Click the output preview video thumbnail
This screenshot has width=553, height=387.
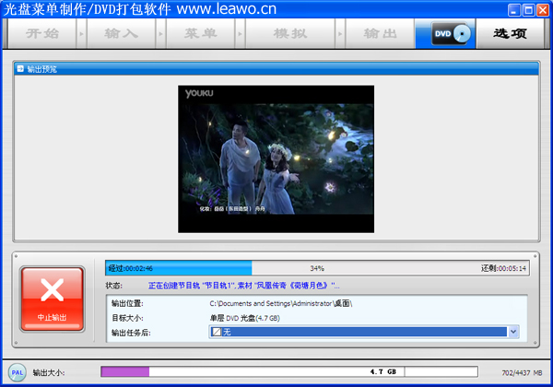[276, 159]
